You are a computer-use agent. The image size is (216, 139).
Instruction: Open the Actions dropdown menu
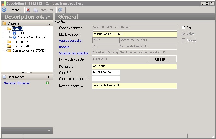pyautogui.click(x=16, y=10)
